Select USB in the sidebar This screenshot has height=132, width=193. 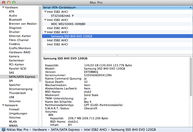pyautogui.click(x=12, y=97)
